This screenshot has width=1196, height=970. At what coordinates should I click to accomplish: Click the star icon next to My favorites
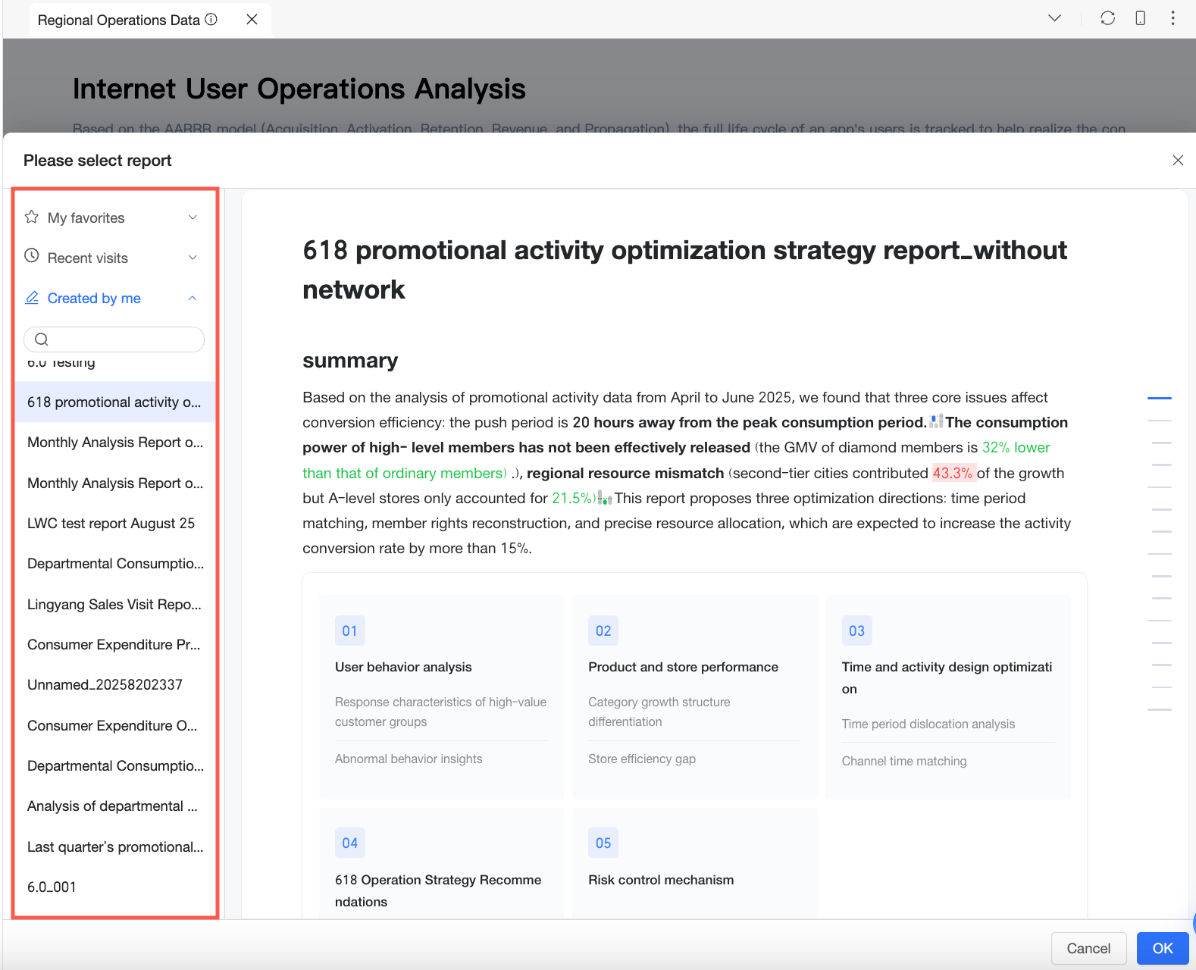pyautogui.click(x=32, y=217)
